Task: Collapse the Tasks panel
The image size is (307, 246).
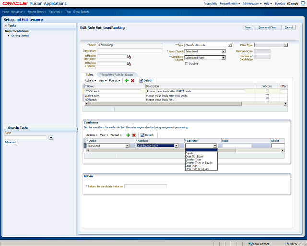Action: coord(6,25)
